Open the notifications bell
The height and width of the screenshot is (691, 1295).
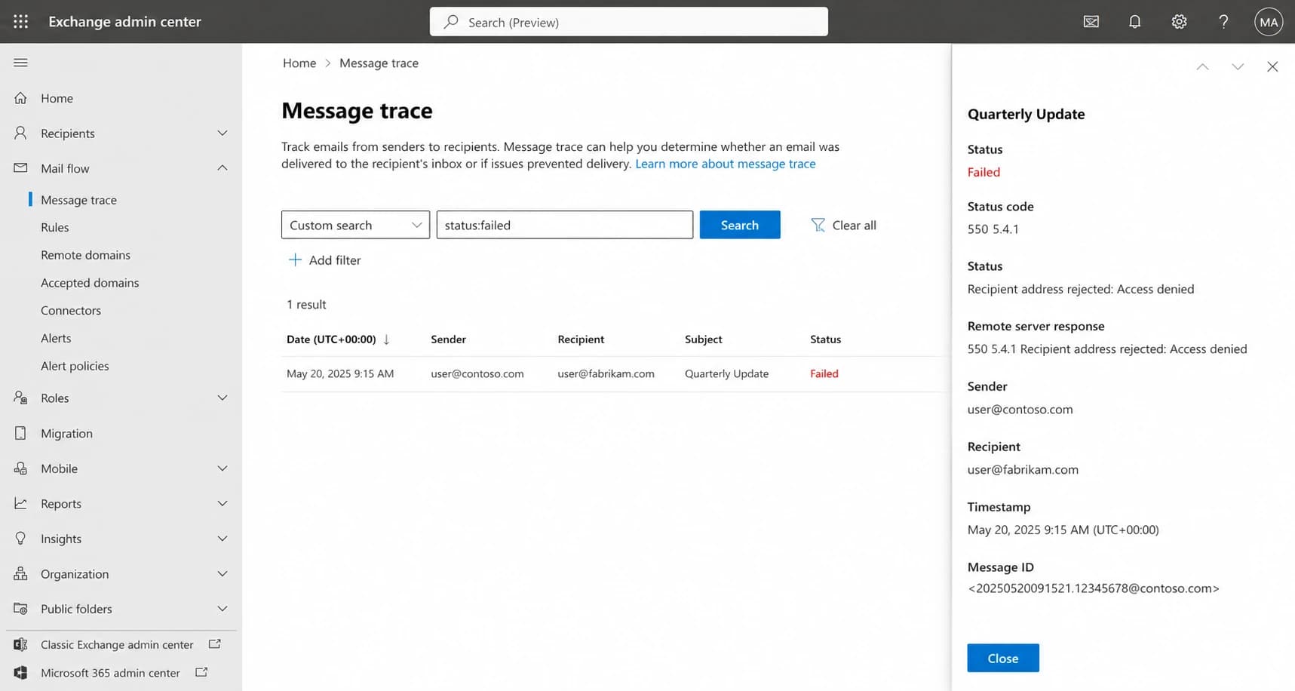pos(1135,22)
